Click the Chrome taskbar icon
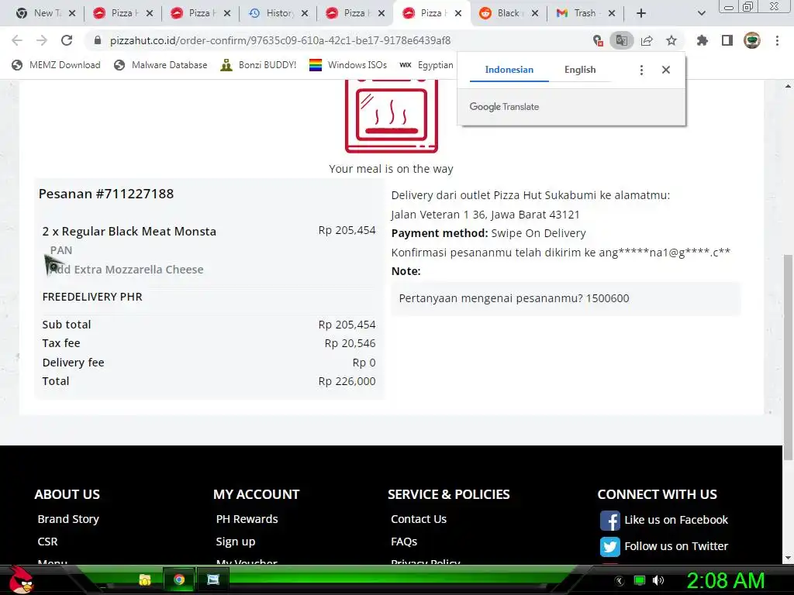This screenshot has height=595, width=794. 179,580
